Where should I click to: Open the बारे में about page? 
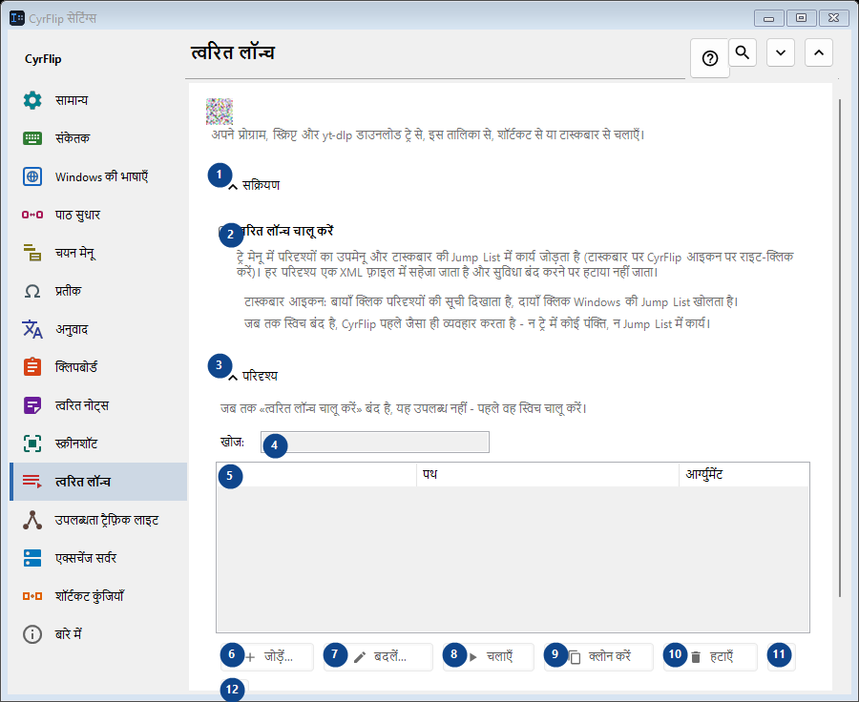tap(98, 634)
